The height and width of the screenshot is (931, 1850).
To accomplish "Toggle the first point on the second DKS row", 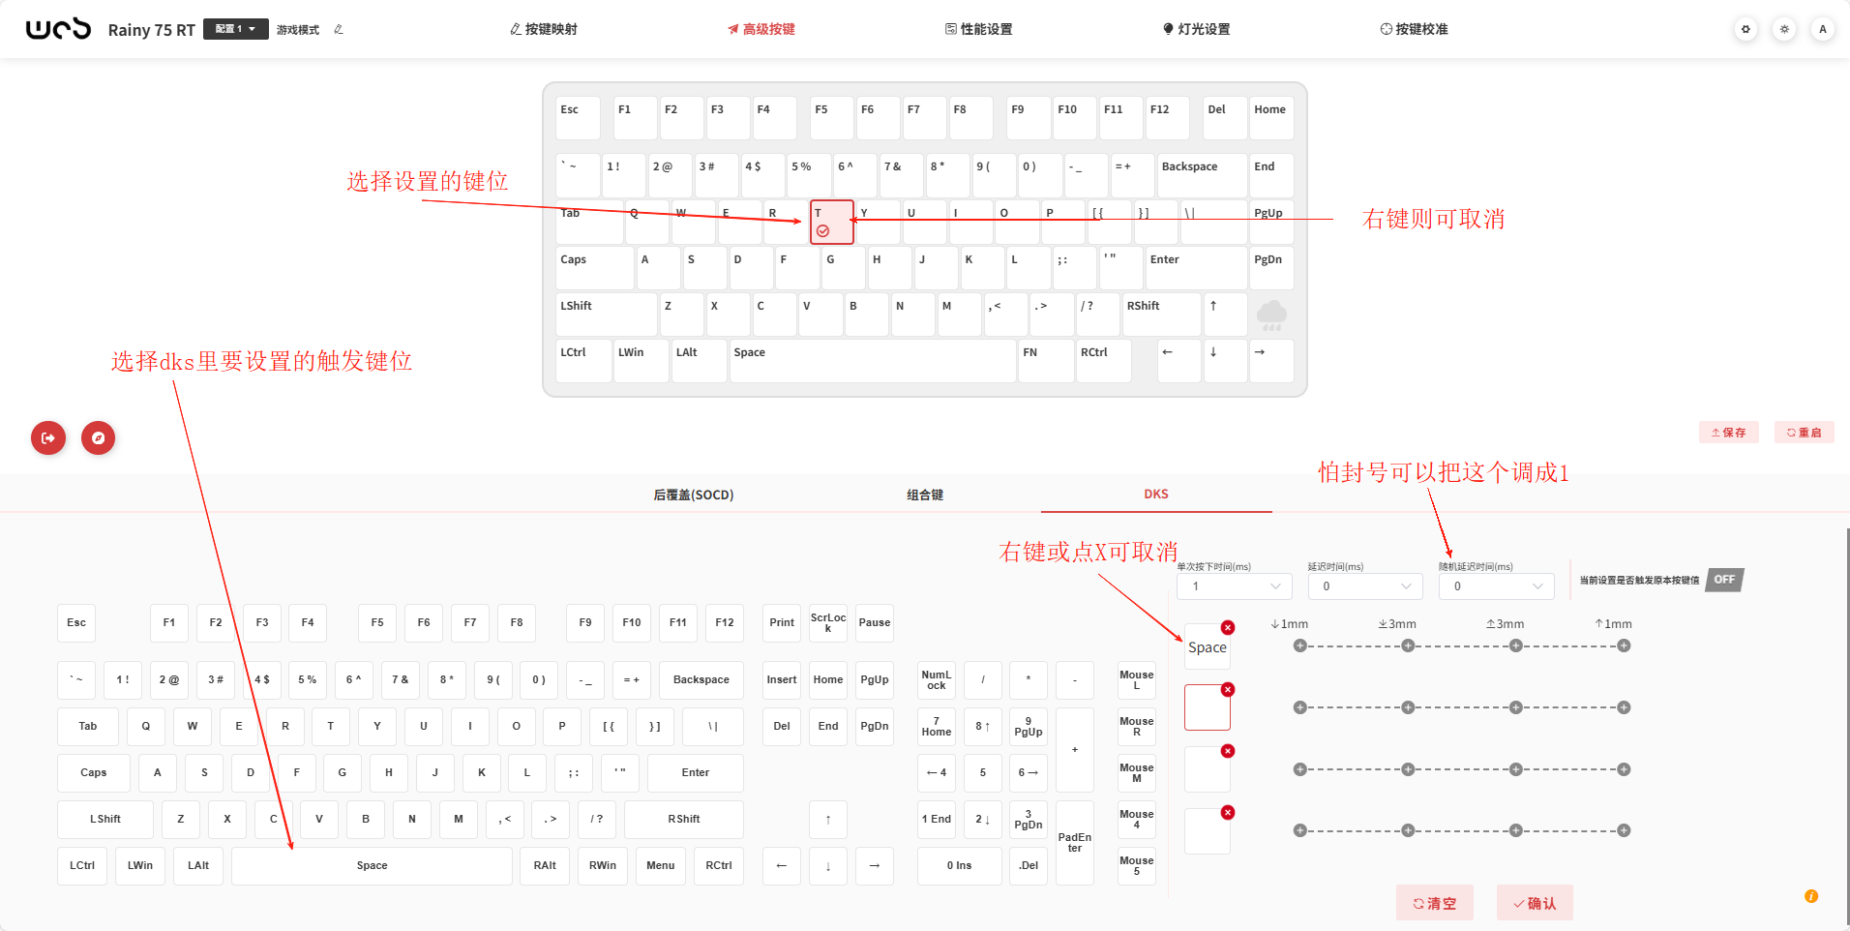I will (1299, 707).
